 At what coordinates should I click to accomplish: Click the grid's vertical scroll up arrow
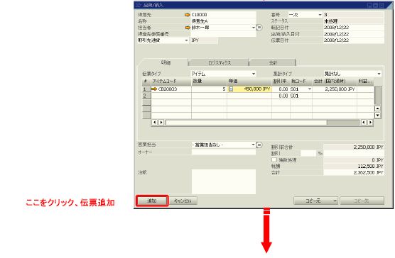coord(377,108)
